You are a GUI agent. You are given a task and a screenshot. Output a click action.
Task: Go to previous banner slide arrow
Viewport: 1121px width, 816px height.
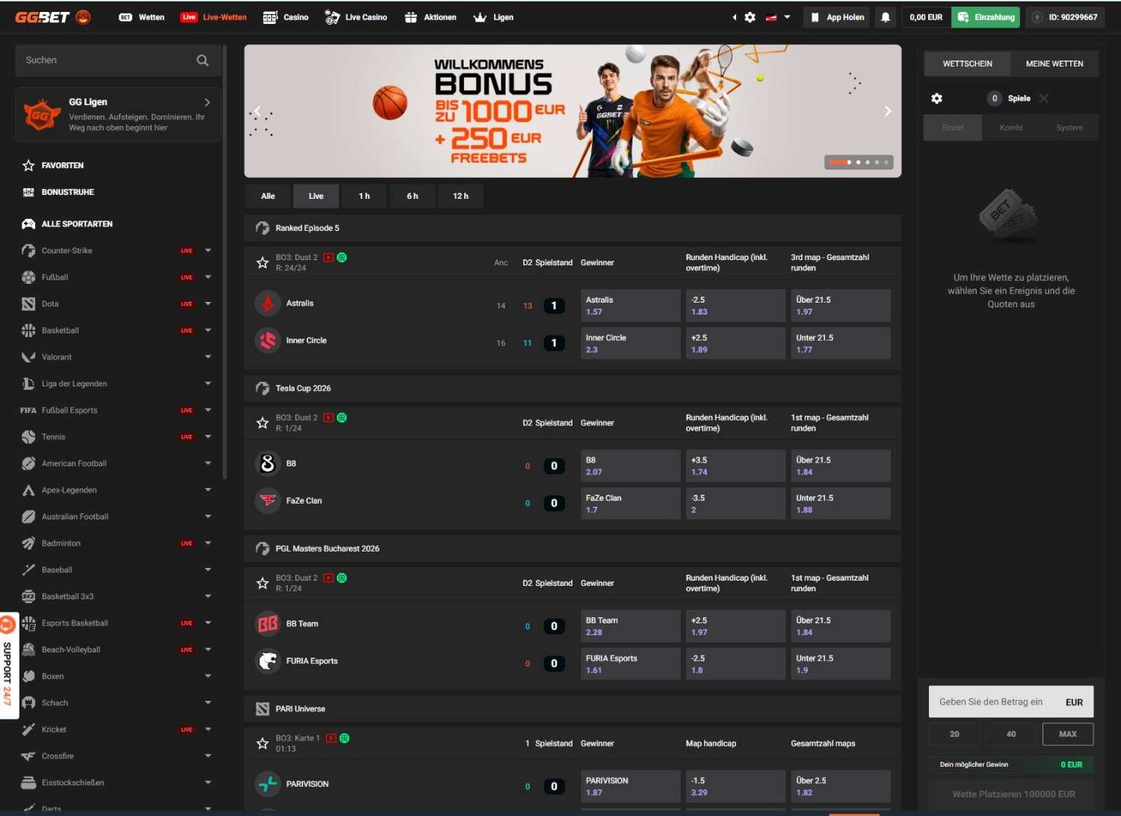pos(257,111)
